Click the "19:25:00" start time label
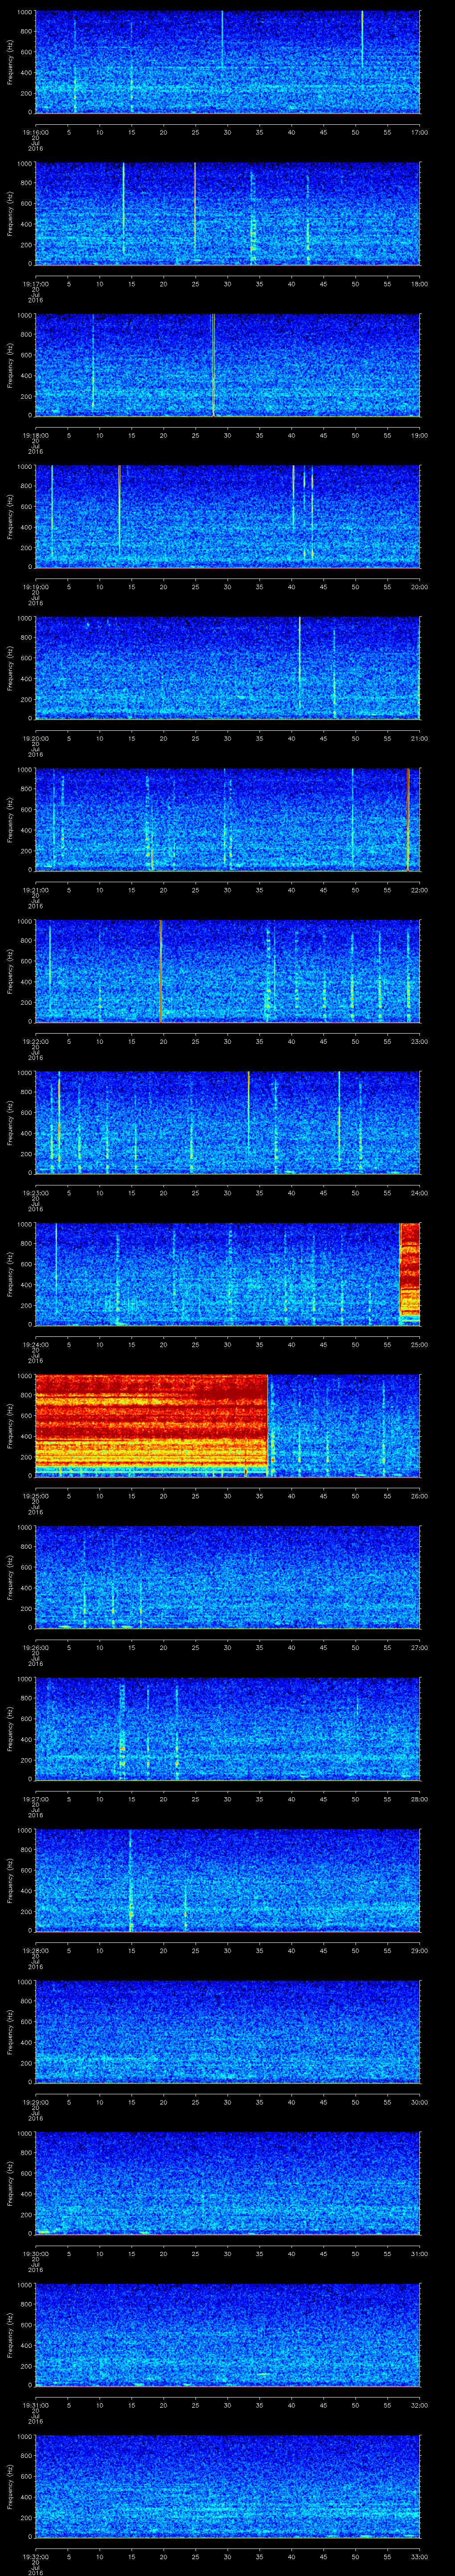 point(35,1496)
